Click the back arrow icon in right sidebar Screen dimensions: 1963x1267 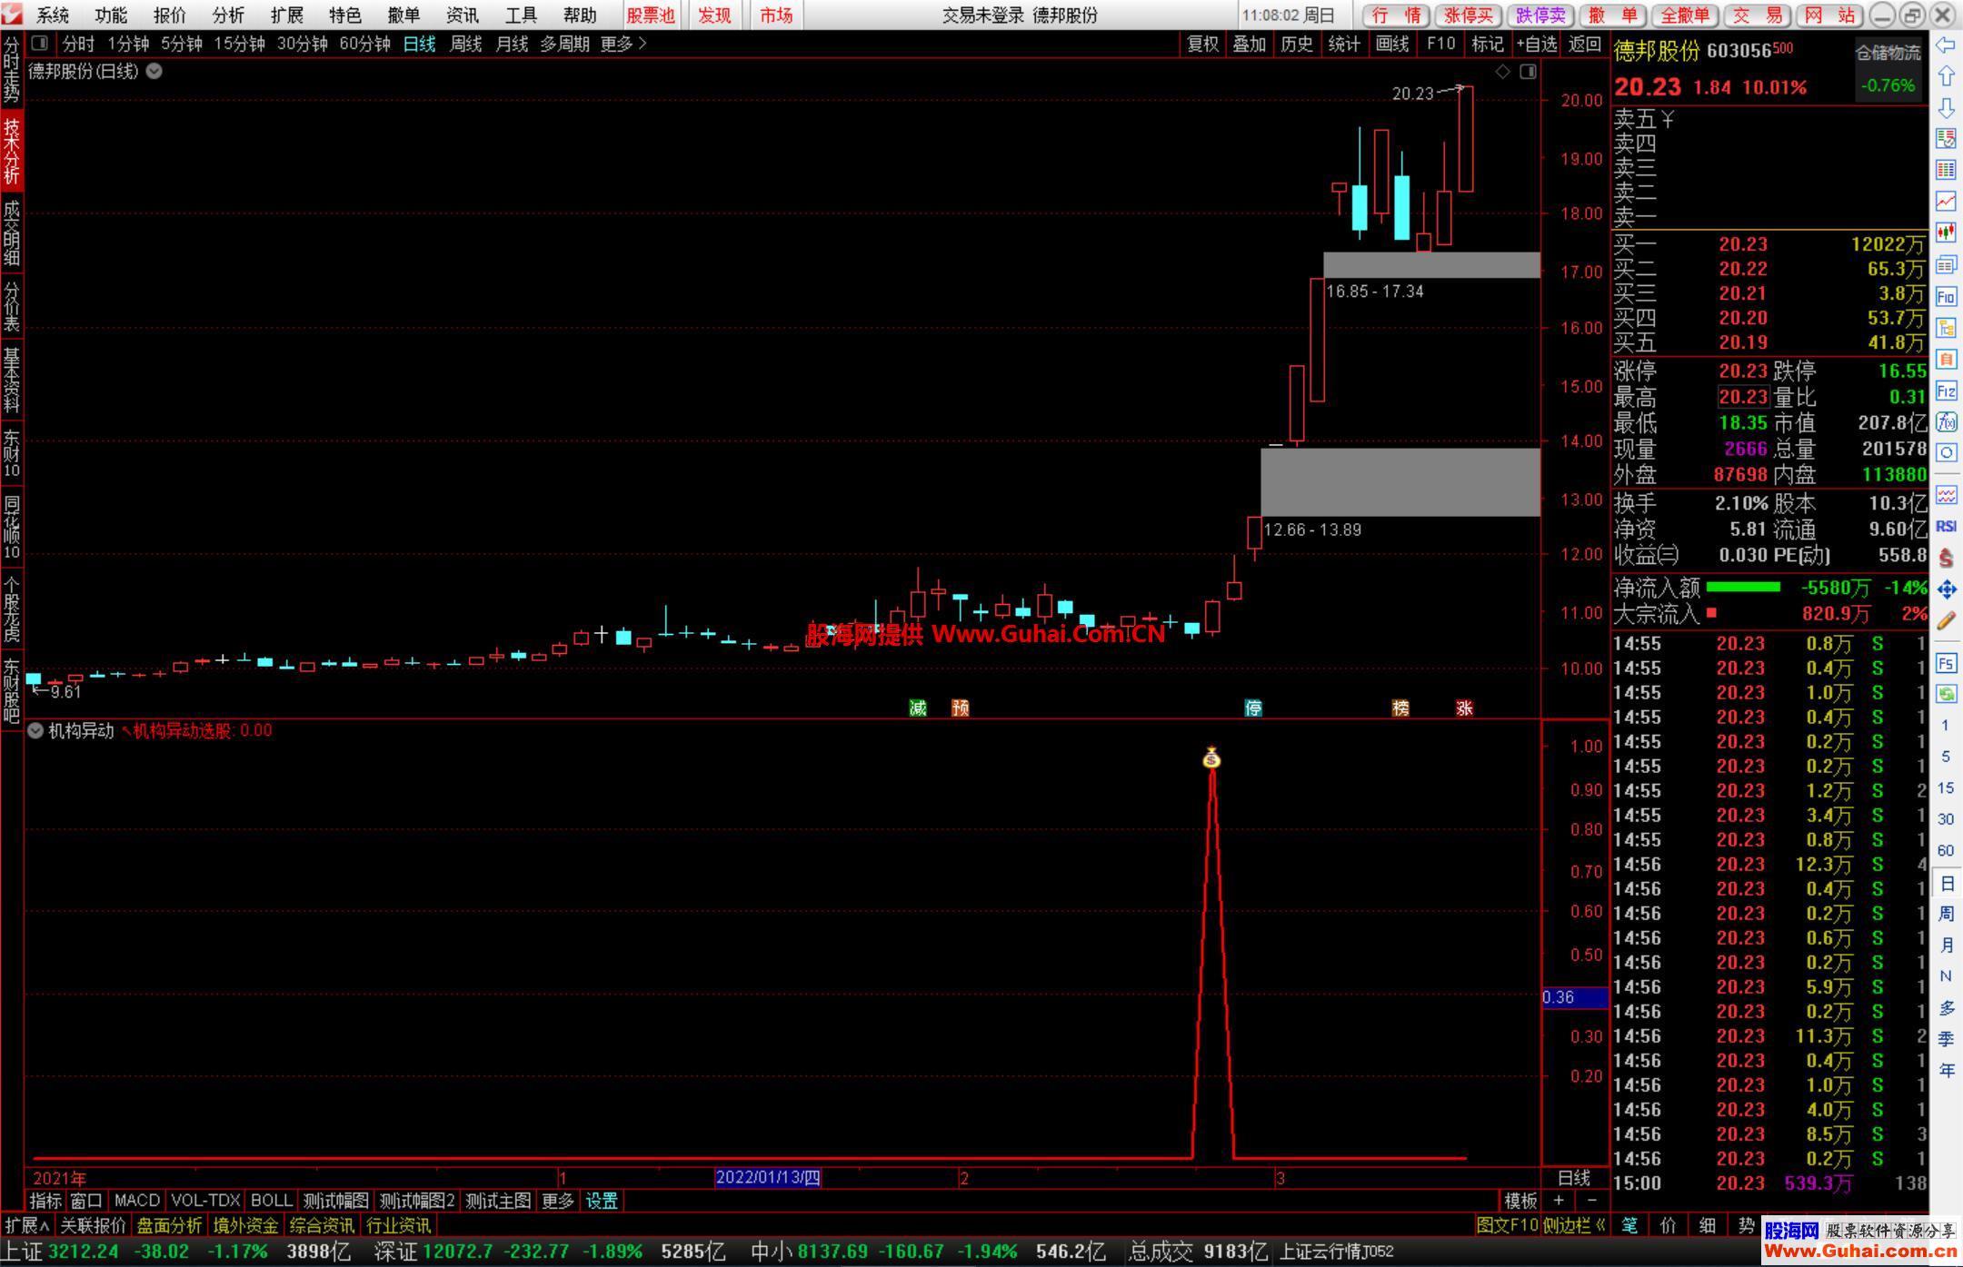coord(1946,45)
